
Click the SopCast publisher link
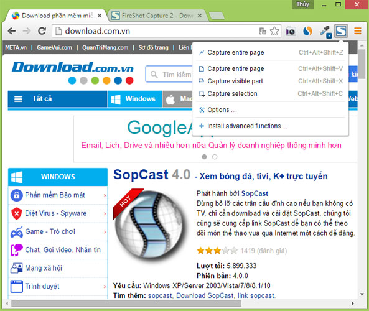pyautogui.click(x=255, y=193)
